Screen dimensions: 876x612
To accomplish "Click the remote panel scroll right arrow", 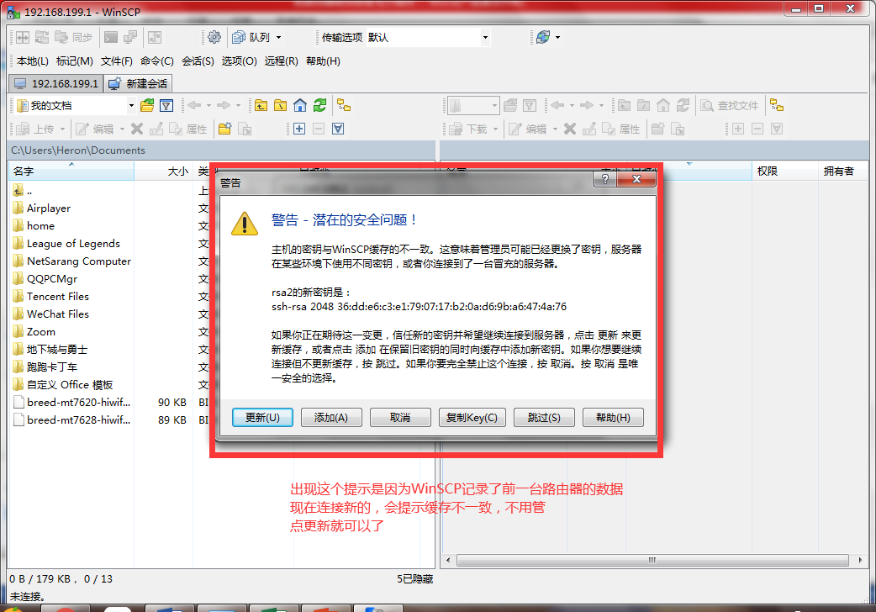I will (x=860, y=560).
